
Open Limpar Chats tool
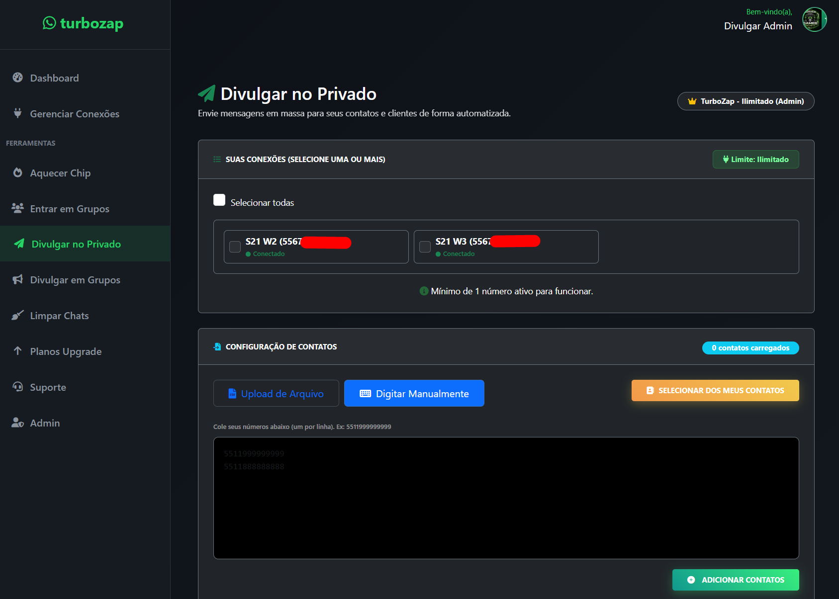(x=85, y=316)
